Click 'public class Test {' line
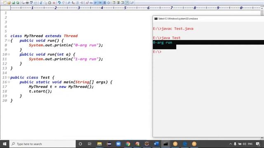Screen dimensions: 264x148 tap(32, 78)
